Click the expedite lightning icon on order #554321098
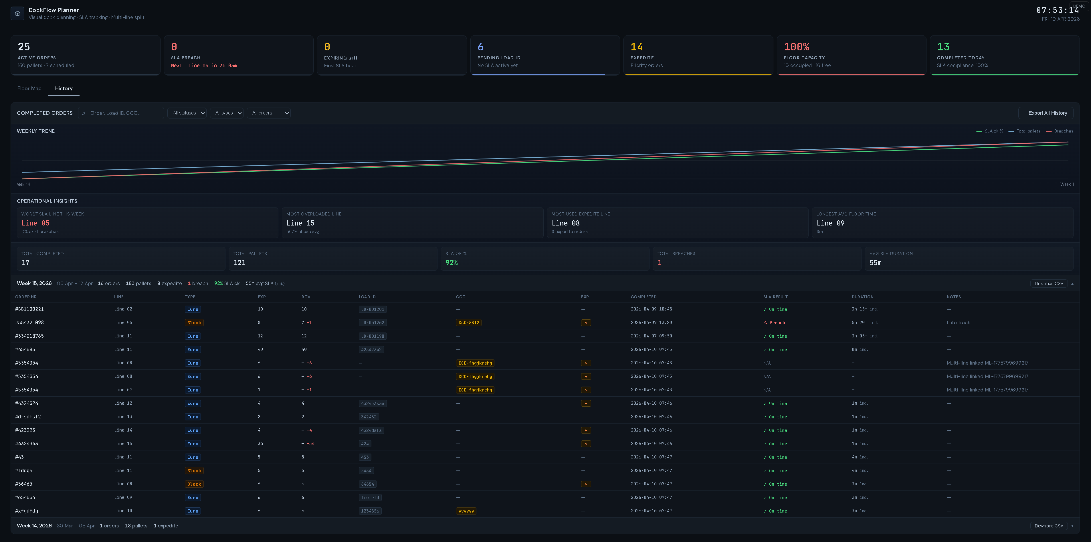Screen dimensions: 1091x542 tap(586, 322)
